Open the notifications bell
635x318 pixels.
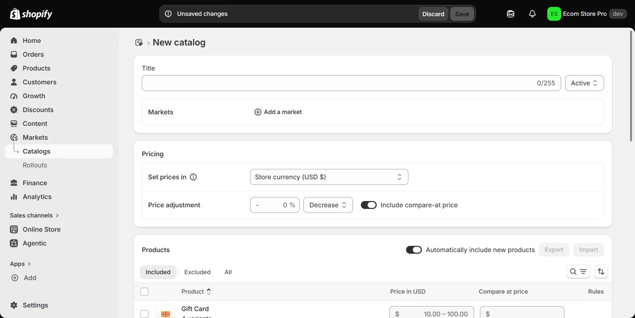tap(532, 14)
